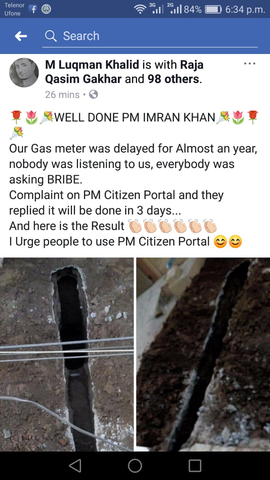Tap the Android recent apps square button
The width and height of the screenshot is (270, 480).
click(195, 466)
